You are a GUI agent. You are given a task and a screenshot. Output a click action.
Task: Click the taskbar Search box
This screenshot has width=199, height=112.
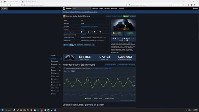(x=8, y=110)
